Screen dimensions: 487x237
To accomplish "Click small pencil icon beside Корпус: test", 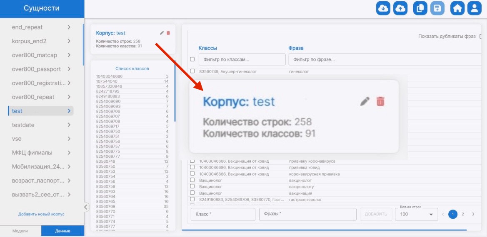I will click(x=162, y=33).
